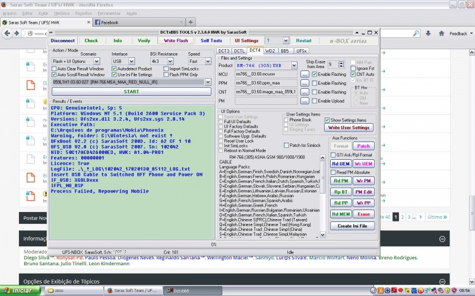Screen dimensions: 475x296
Task: Close the Saras Soft Team tab
Action: [x=88, y=22]
